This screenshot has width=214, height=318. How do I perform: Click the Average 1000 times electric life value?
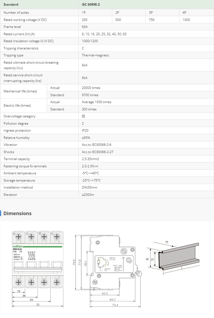[96, 102]
